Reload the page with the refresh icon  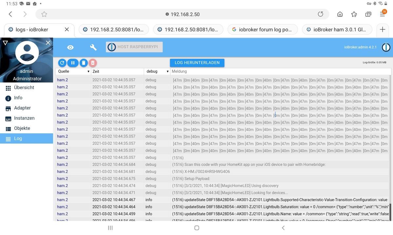pos(321,14)
